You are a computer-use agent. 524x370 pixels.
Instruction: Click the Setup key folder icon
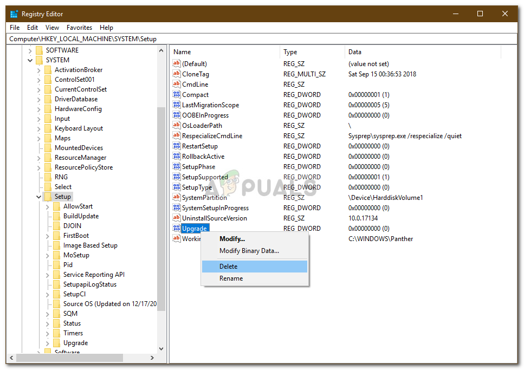[x=48, y=197]
